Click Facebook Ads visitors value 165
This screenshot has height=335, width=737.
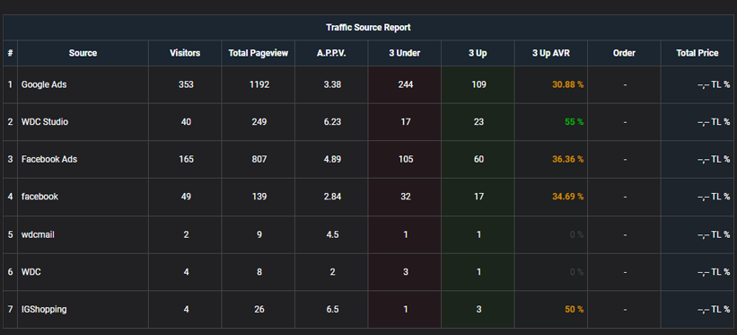point(186,160)
